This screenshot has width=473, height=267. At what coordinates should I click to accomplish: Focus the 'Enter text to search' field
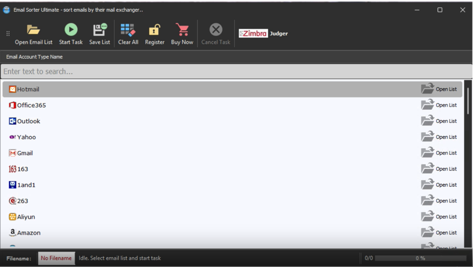click(x=236, y=71)
